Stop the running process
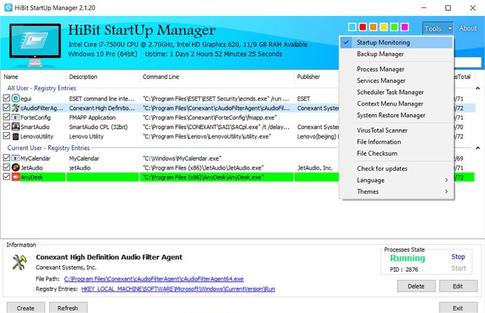 click(x=458, y=257)
